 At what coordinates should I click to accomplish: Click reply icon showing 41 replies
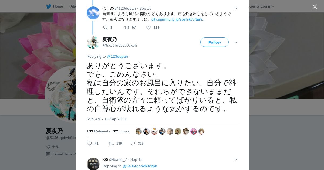click(x=90, y=144)
